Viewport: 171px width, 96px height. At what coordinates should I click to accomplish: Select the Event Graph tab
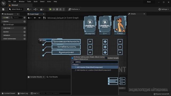pos(34,14)
